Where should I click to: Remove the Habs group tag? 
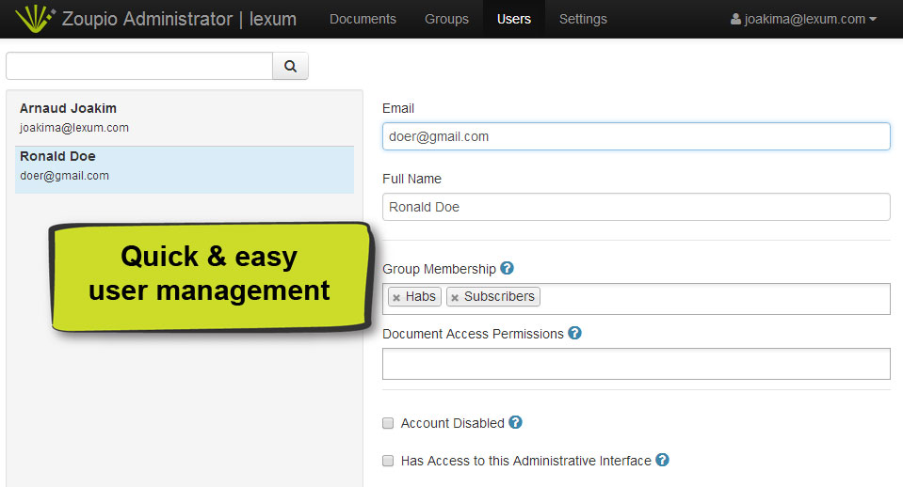pyautogui.click(x=396, y=297)
